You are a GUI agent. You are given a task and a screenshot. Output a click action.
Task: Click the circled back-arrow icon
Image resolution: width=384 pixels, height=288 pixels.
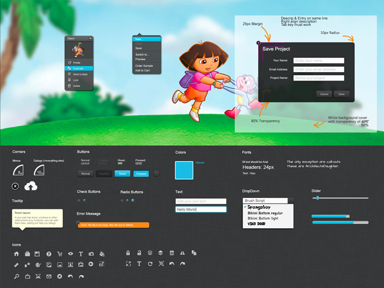tap(91, 264)
